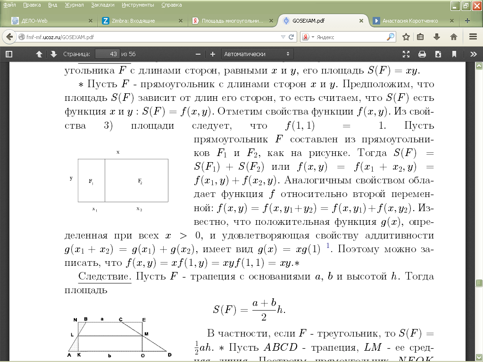Viewport: 483px width, 362px height.
Task: Expand additional PDF tools chevron
Action: (x=474, y=54)
